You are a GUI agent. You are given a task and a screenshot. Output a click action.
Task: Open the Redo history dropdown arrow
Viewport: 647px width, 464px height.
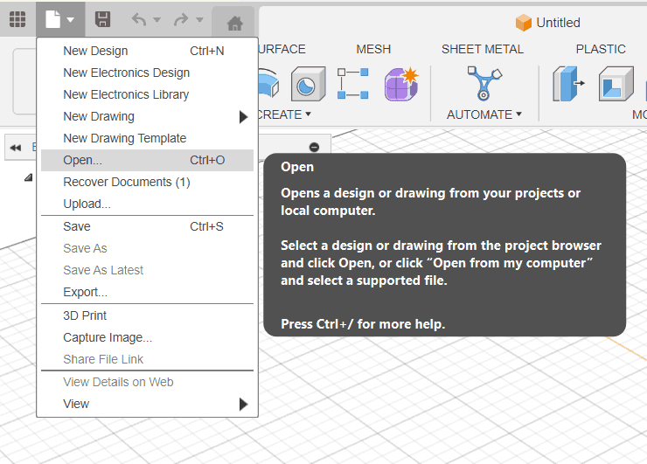click(199, 19)
